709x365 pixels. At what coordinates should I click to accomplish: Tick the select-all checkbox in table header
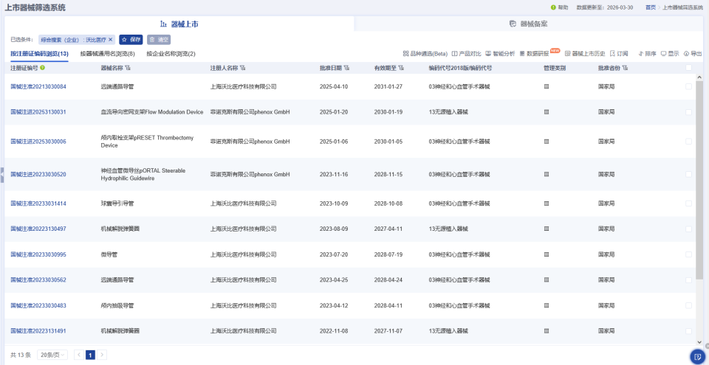coord(689,68)
